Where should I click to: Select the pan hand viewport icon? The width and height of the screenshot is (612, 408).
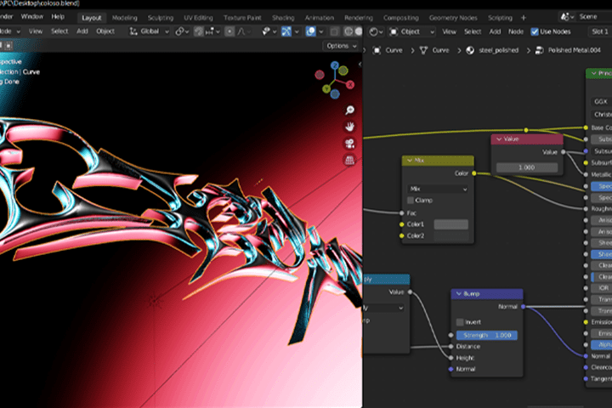click(349, 127)
